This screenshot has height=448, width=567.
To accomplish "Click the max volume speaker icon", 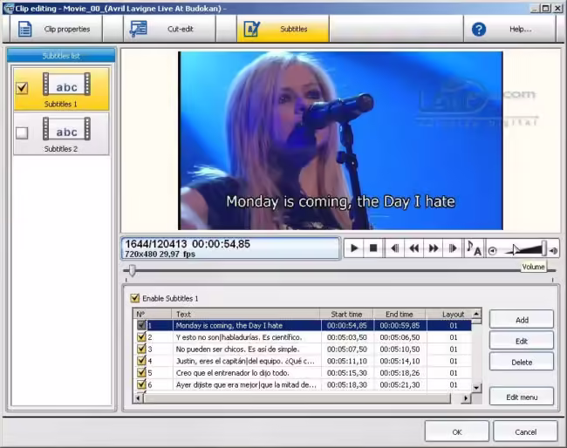I will click(553, 251).
